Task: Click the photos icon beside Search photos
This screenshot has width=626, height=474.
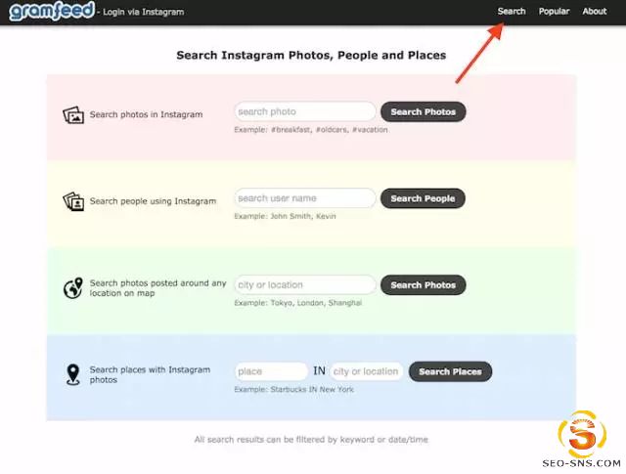Action: [x=72, y=114]
